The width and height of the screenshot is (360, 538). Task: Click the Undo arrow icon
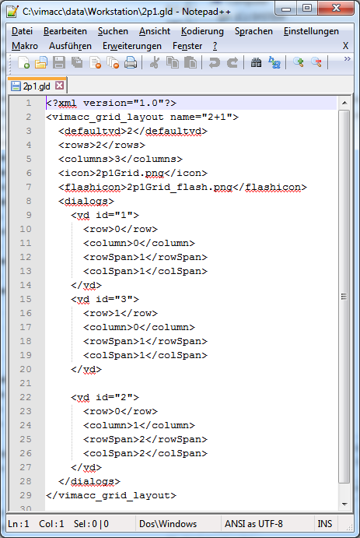(215, 62)
